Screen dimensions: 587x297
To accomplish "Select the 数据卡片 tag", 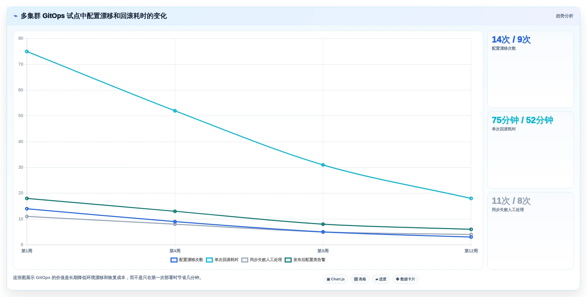I will (405, 279).
